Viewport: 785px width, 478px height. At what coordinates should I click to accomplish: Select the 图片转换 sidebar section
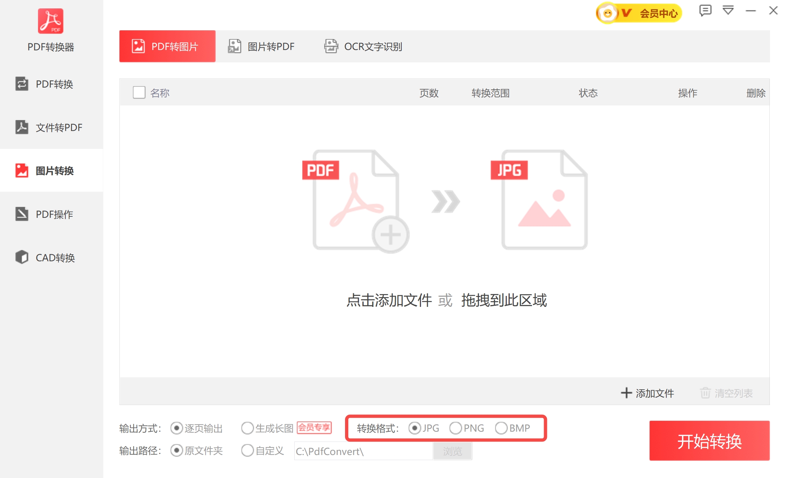pos(51,170)
